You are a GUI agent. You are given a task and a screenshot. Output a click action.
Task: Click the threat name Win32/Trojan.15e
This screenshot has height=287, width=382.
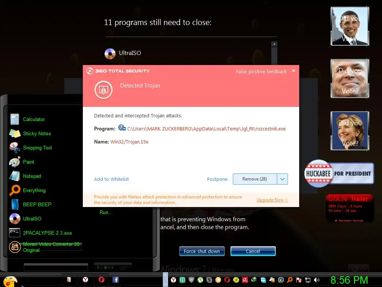[x=129, y=142]
